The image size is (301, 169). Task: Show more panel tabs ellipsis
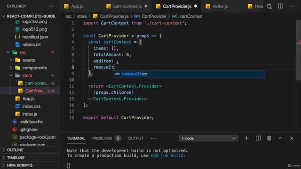click(153, 138)
